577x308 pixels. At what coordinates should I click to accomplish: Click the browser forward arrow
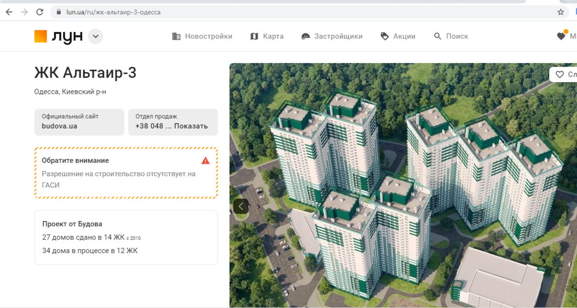coord(24,12)
